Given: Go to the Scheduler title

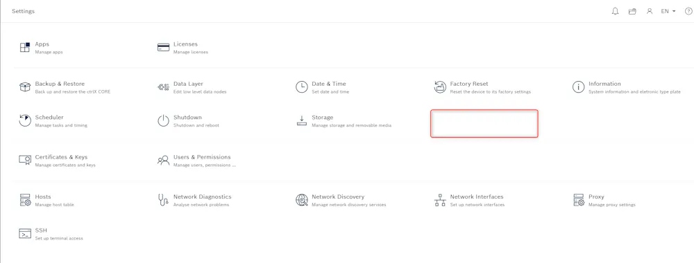Looking at the screenshot, I should [x=49, y=118].
